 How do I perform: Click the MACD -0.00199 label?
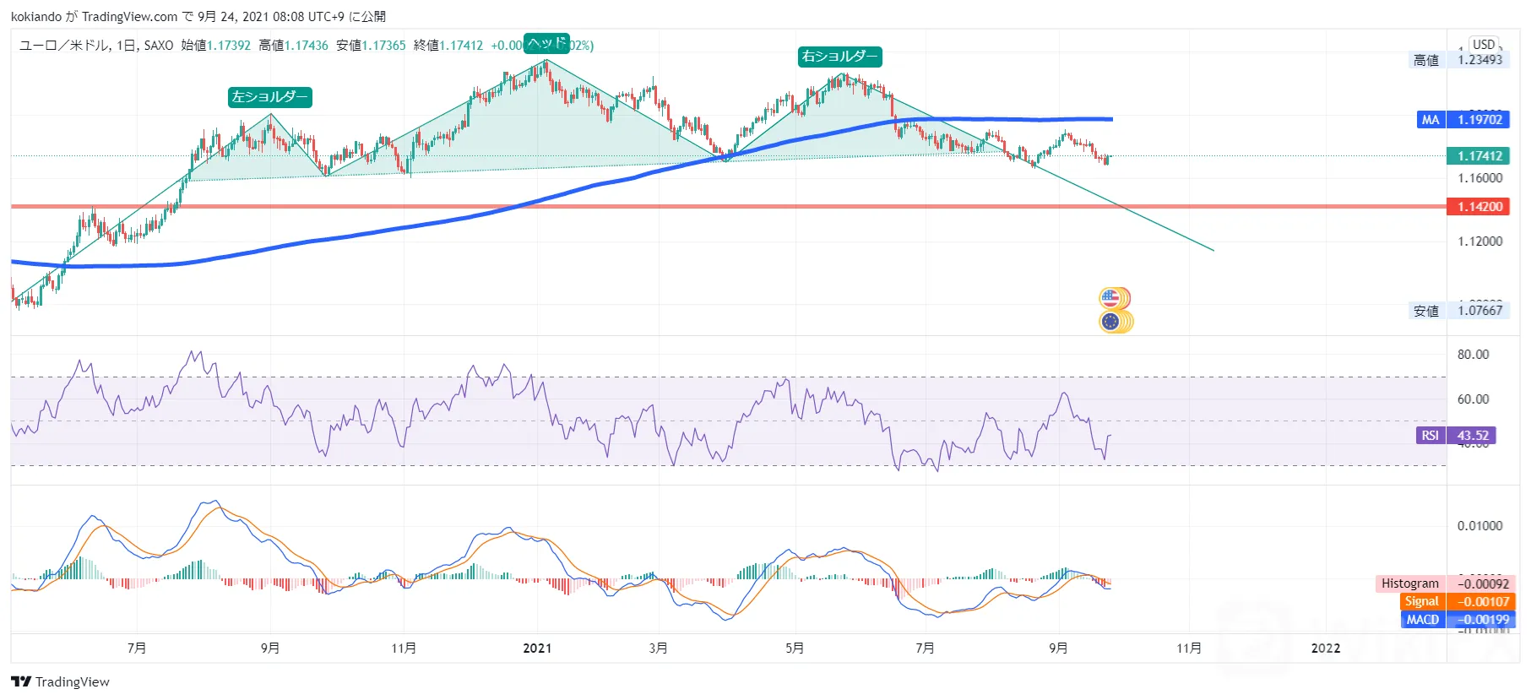[1457, 620]
